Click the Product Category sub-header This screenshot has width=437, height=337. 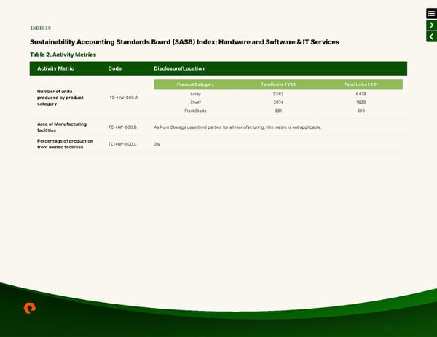click(195, 85)
